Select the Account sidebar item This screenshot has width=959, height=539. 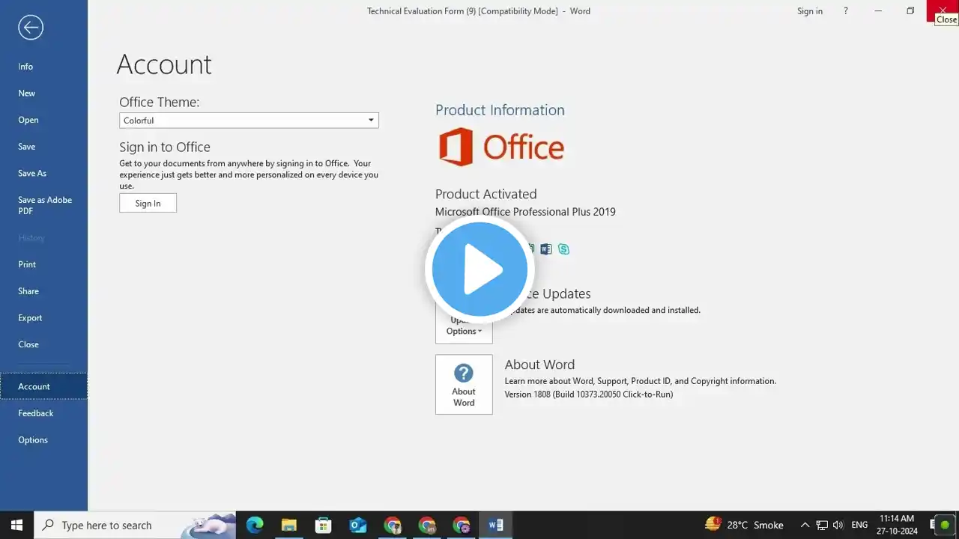click(x=43, y=386)
